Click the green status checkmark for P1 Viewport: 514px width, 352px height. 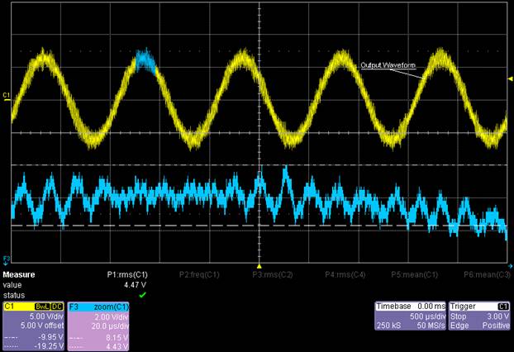click(x=142, y=293)
